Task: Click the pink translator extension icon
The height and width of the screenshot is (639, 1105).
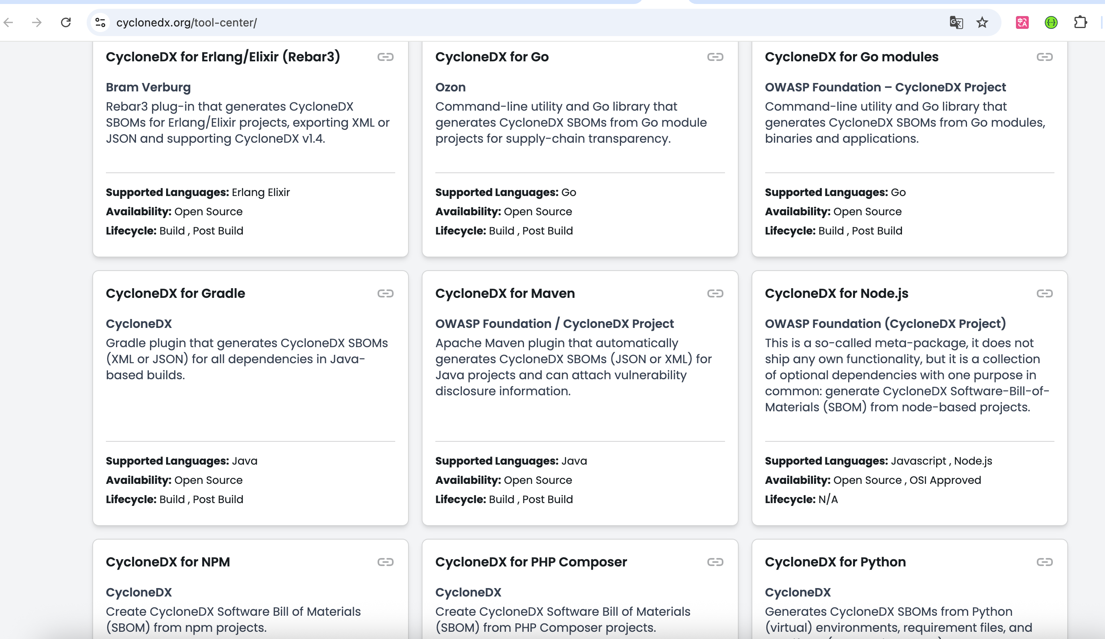Action: 1022,22
